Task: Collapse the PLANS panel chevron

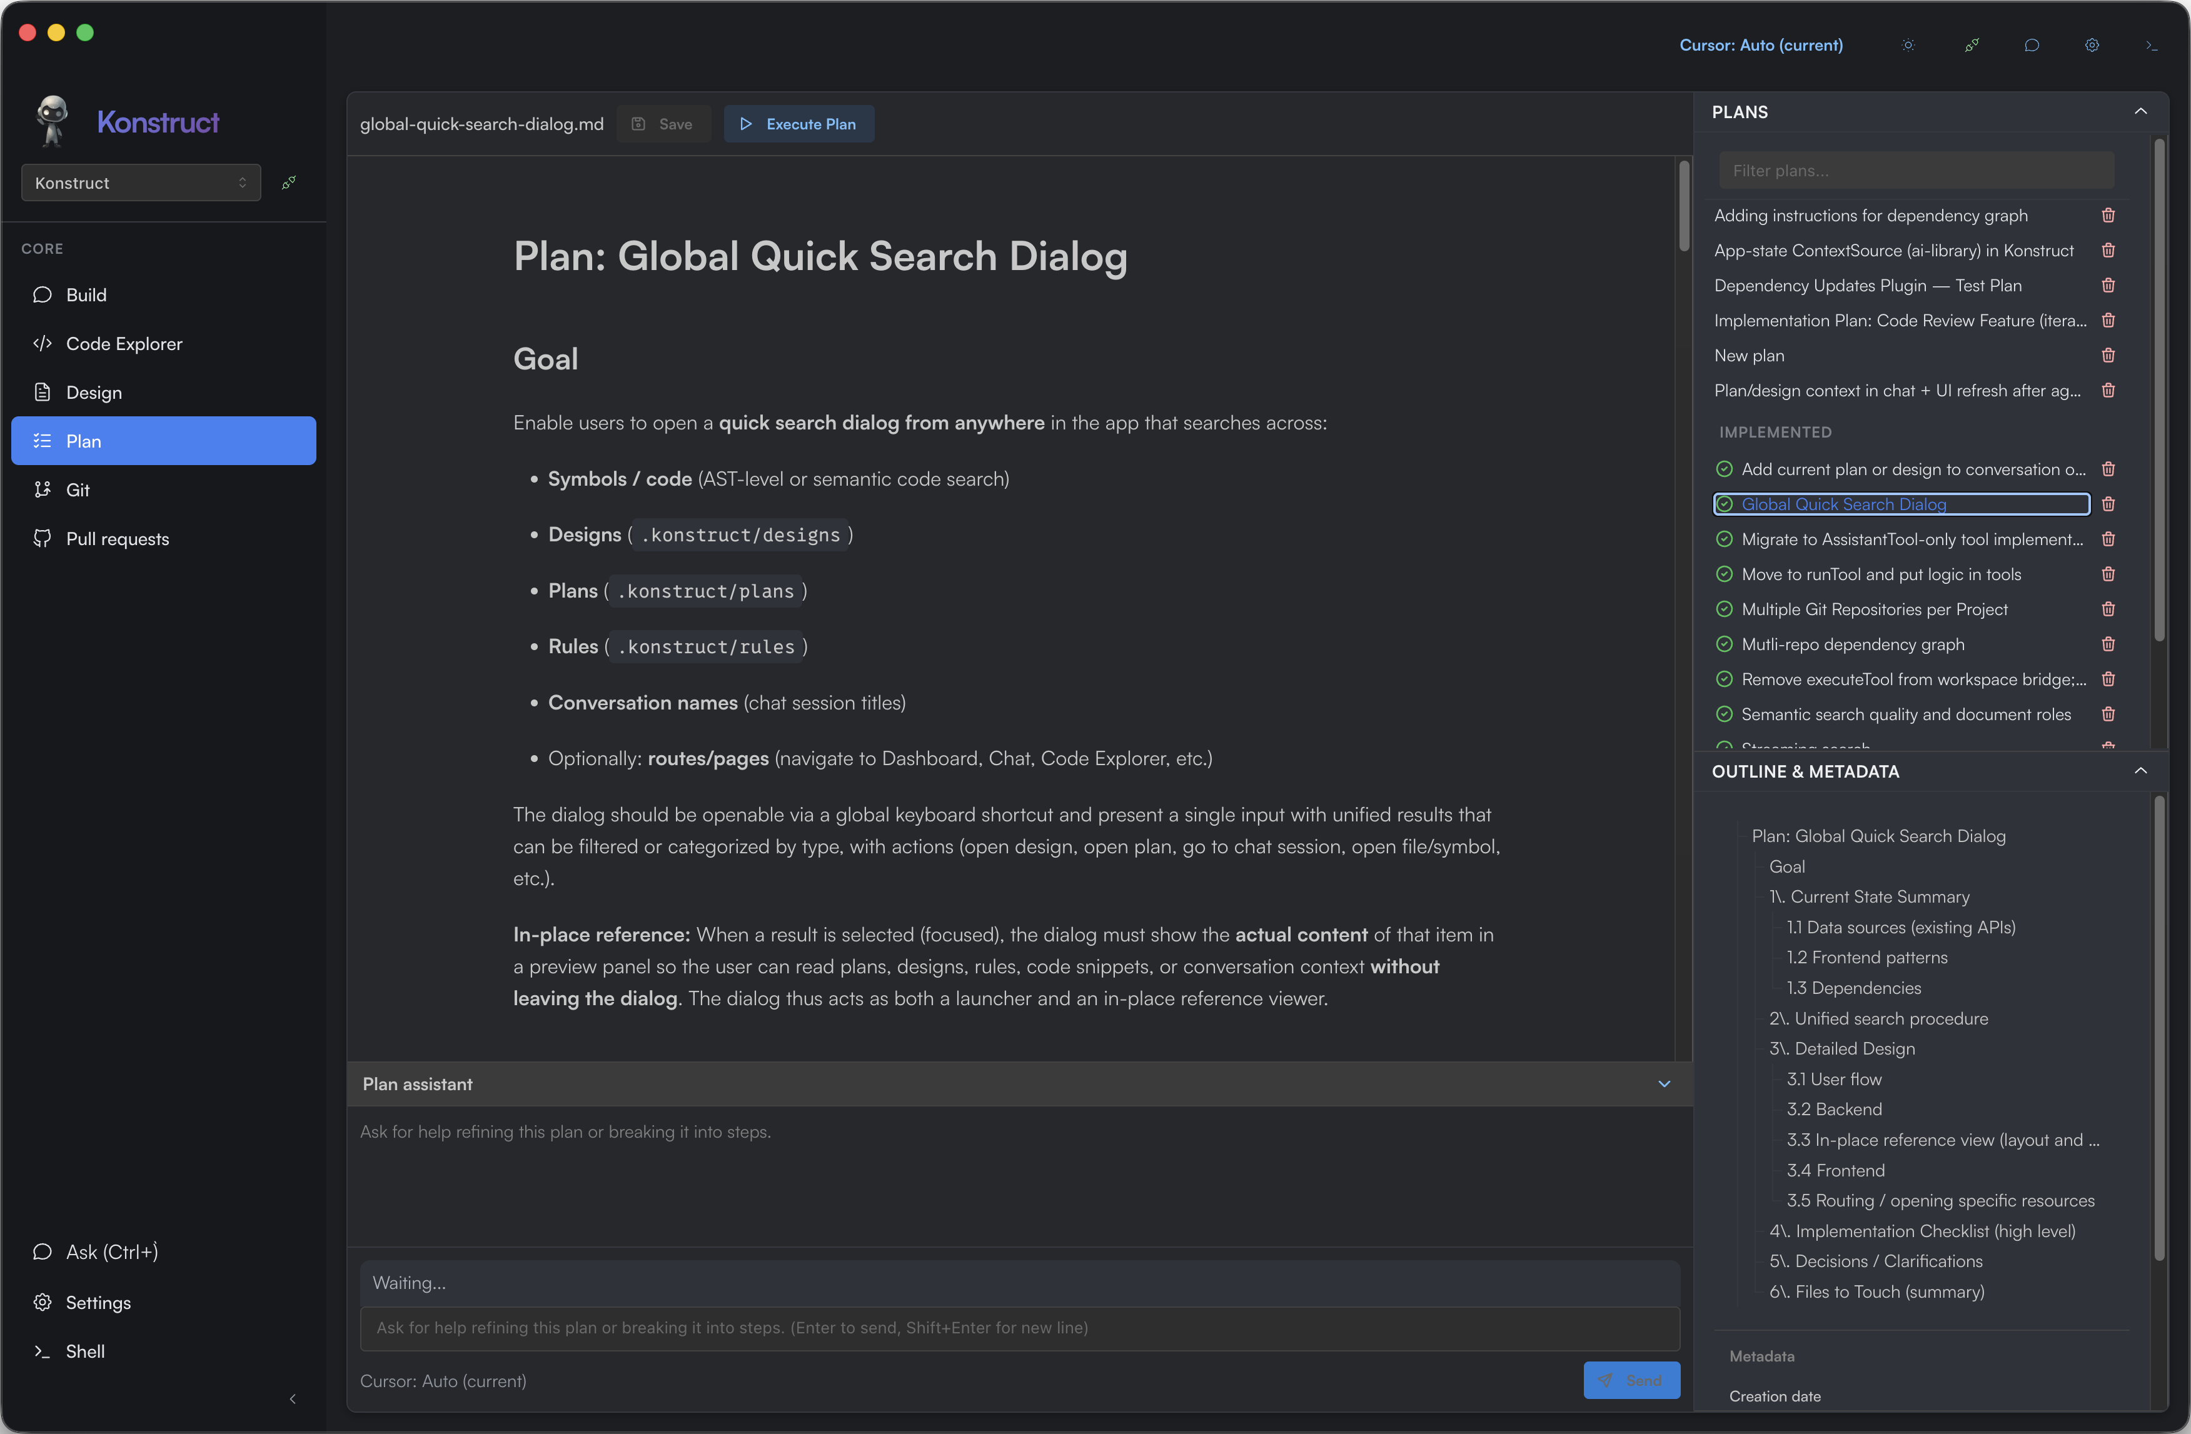Action: [x=2140, y=111]
